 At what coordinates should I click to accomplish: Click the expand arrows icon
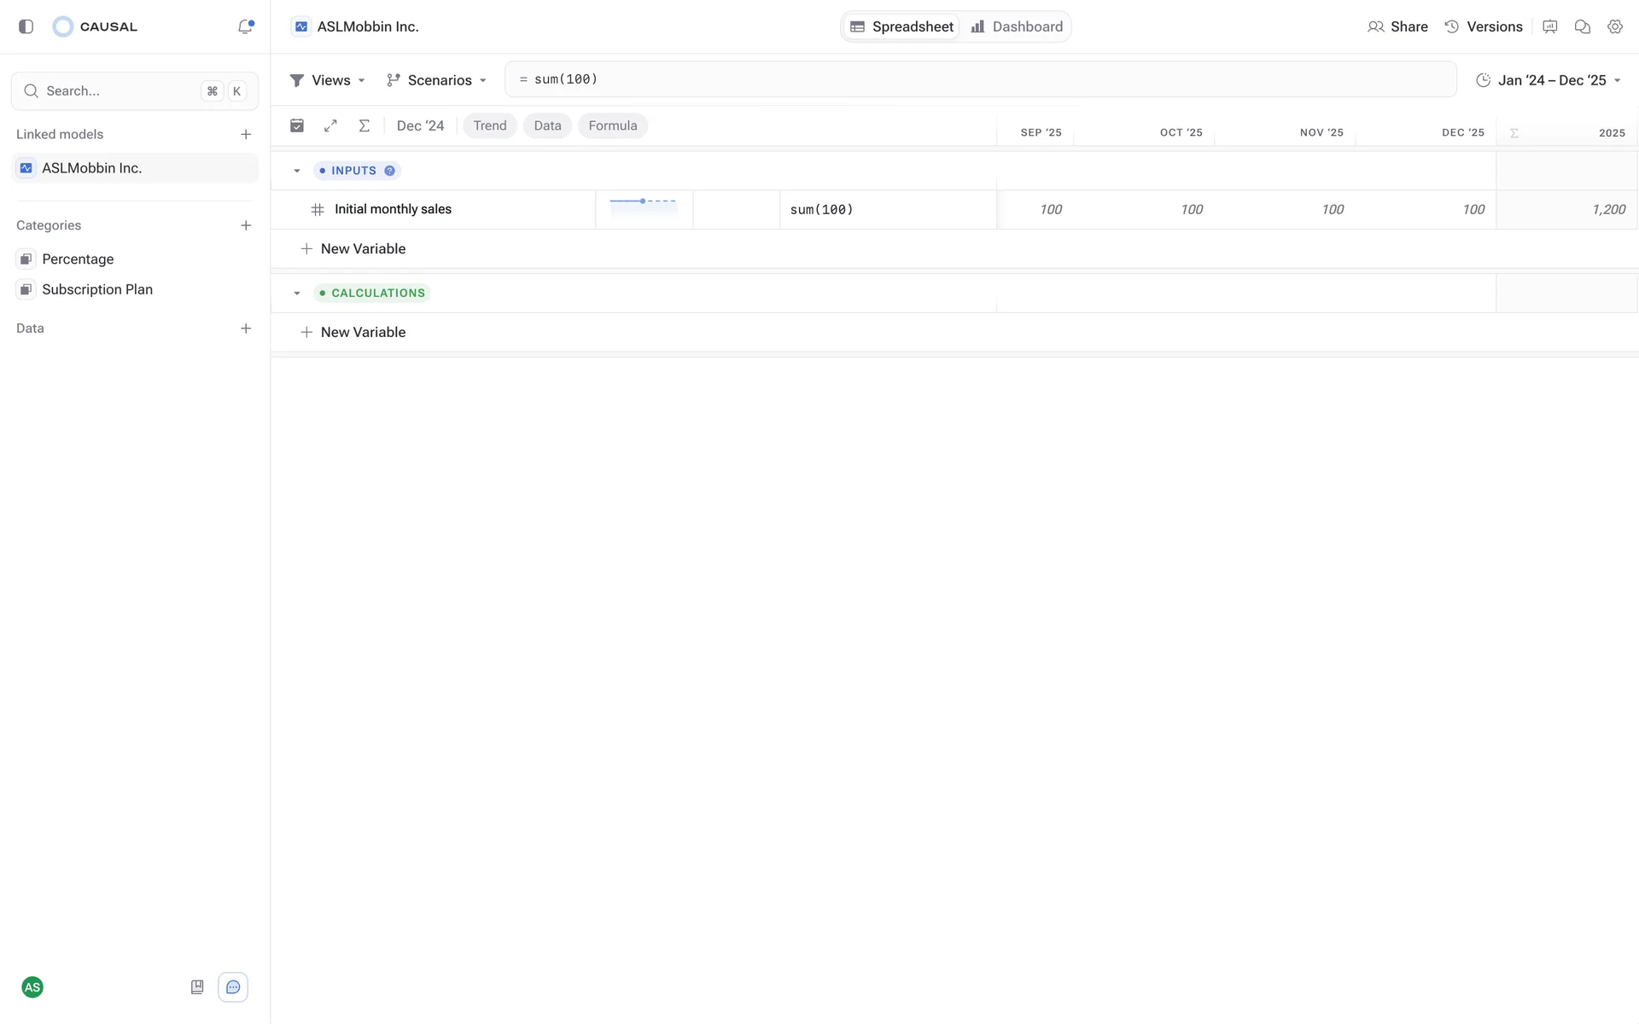pyautogui.click(x=330, y=125)
